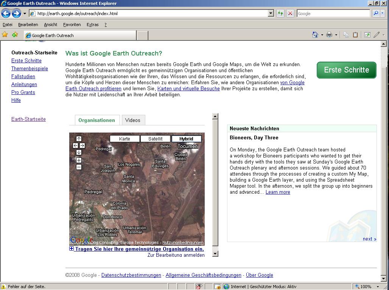Open the Favoriten menu
This screenshot has height=290, width=389.
click(72, 25)
